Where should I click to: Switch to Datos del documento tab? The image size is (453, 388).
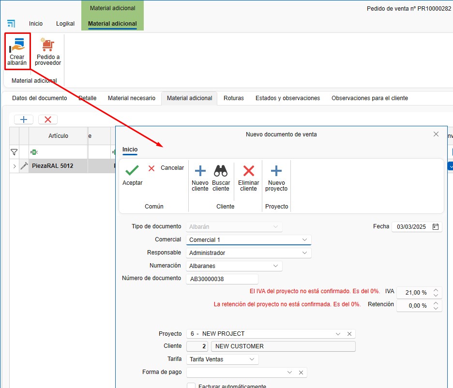pos(40,98)
